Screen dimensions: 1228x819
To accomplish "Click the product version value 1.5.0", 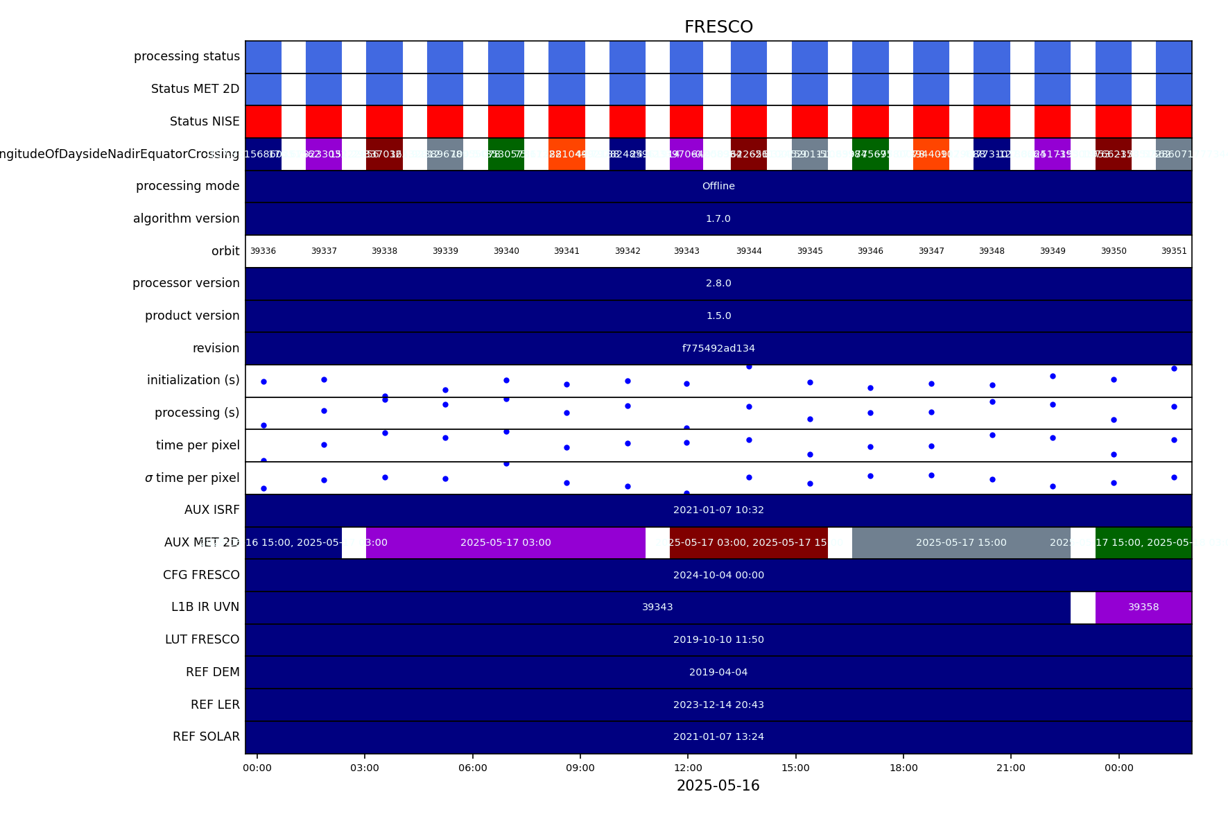I will (718, 316).
